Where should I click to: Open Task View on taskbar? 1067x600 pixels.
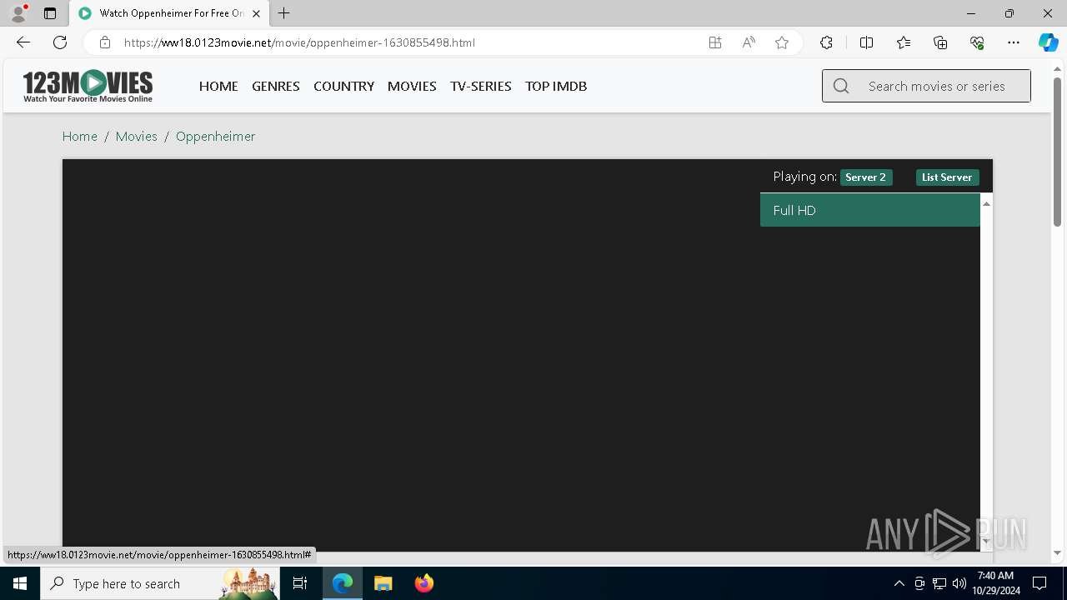pyautogui.click(x=300, y=583)
